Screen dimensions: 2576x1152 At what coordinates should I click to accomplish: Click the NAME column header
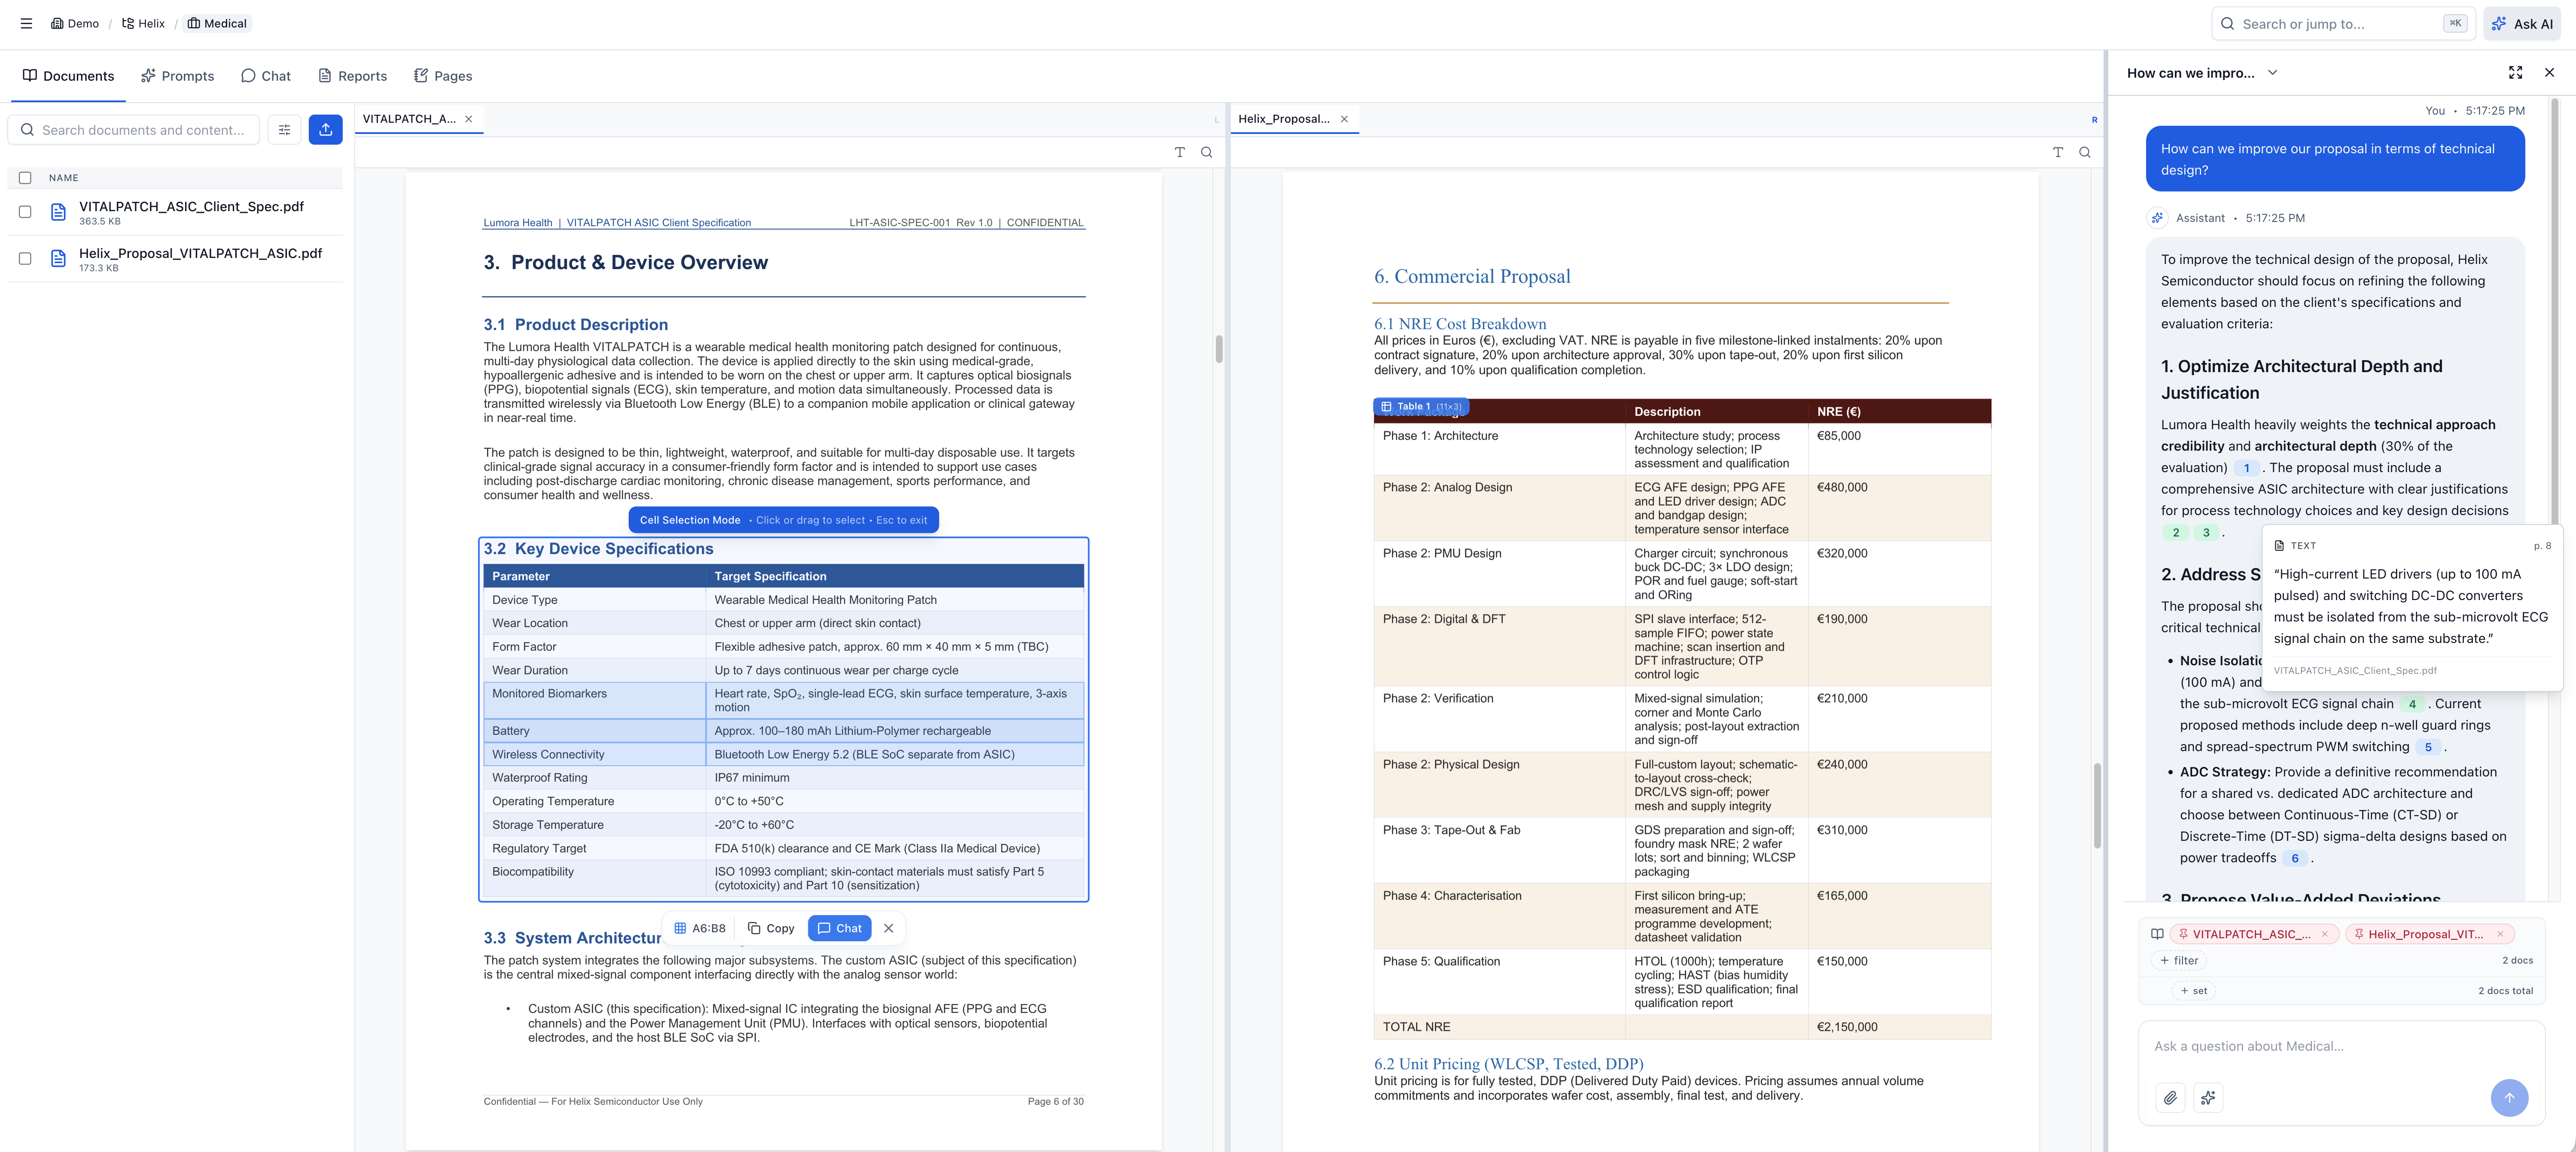pyautogui.click(x=63, y=178)
